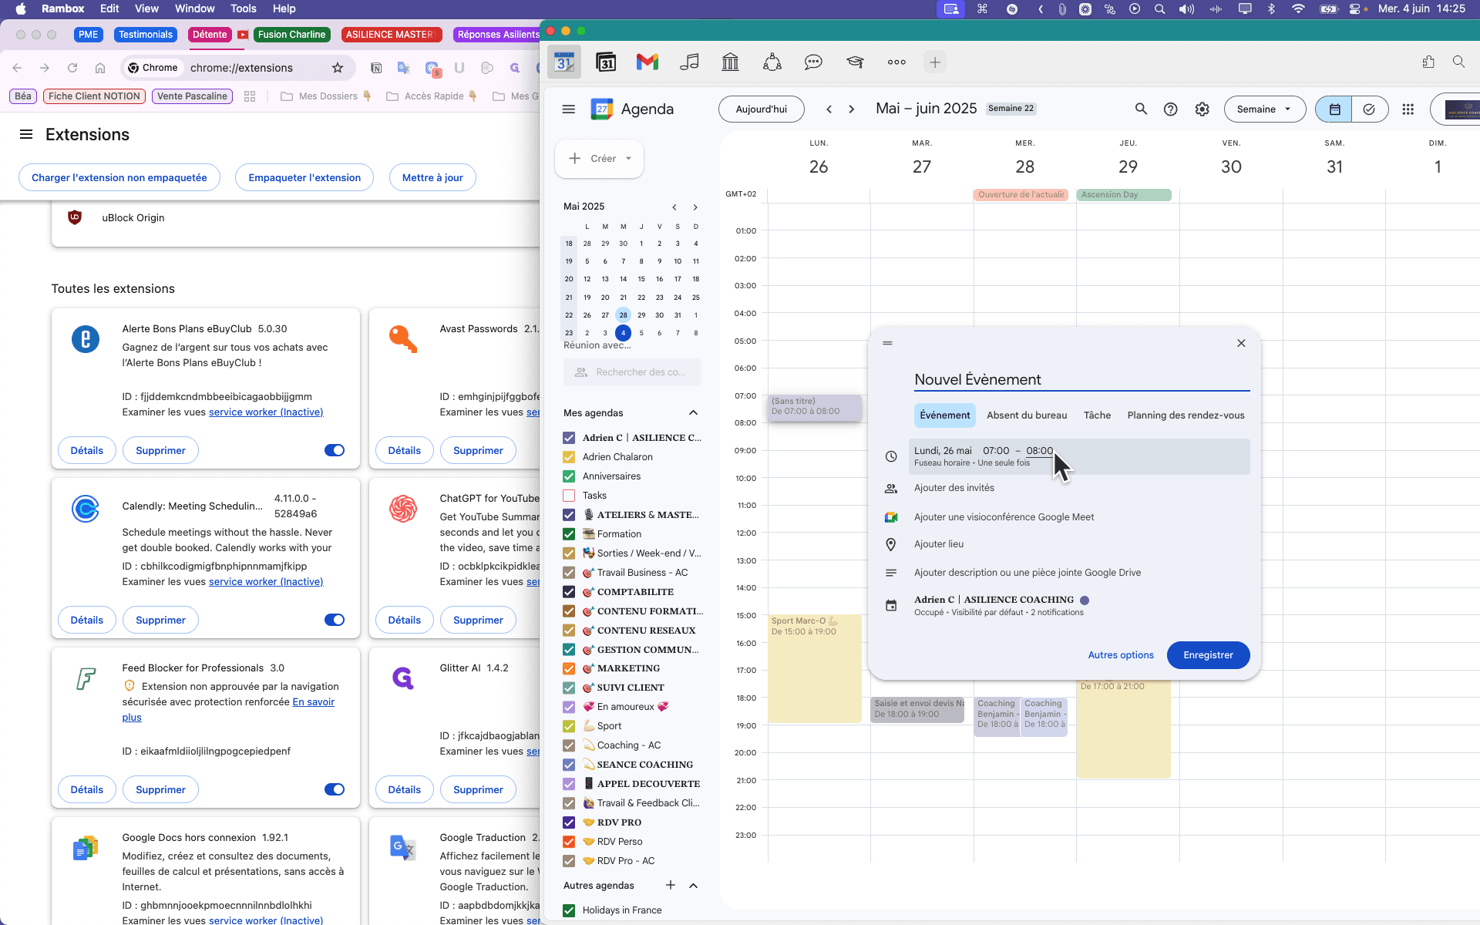Add a new service with plus icon
Screen dimensions: 1480x925
click(x=935, y=62)
